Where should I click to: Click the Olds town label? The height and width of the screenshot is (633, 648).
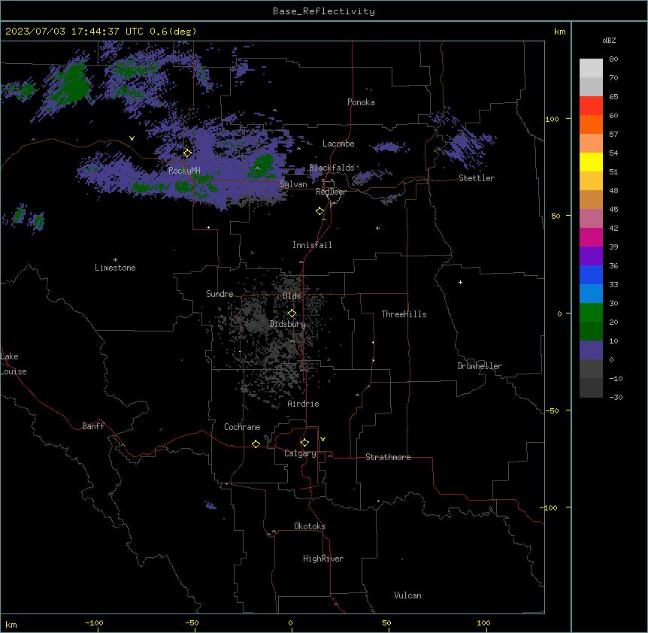(292, 296)
